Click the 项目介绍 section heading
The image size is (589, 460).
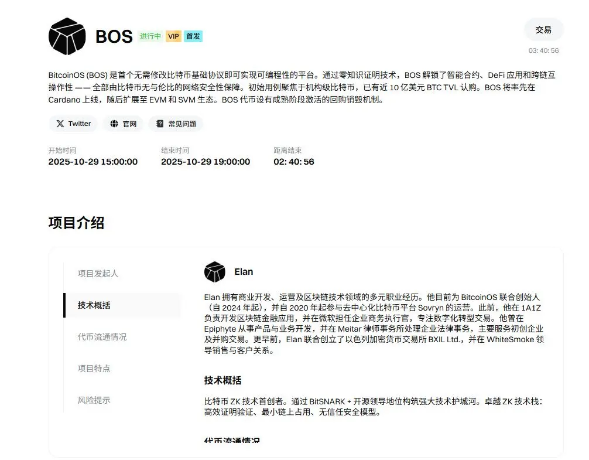[76, 223]
